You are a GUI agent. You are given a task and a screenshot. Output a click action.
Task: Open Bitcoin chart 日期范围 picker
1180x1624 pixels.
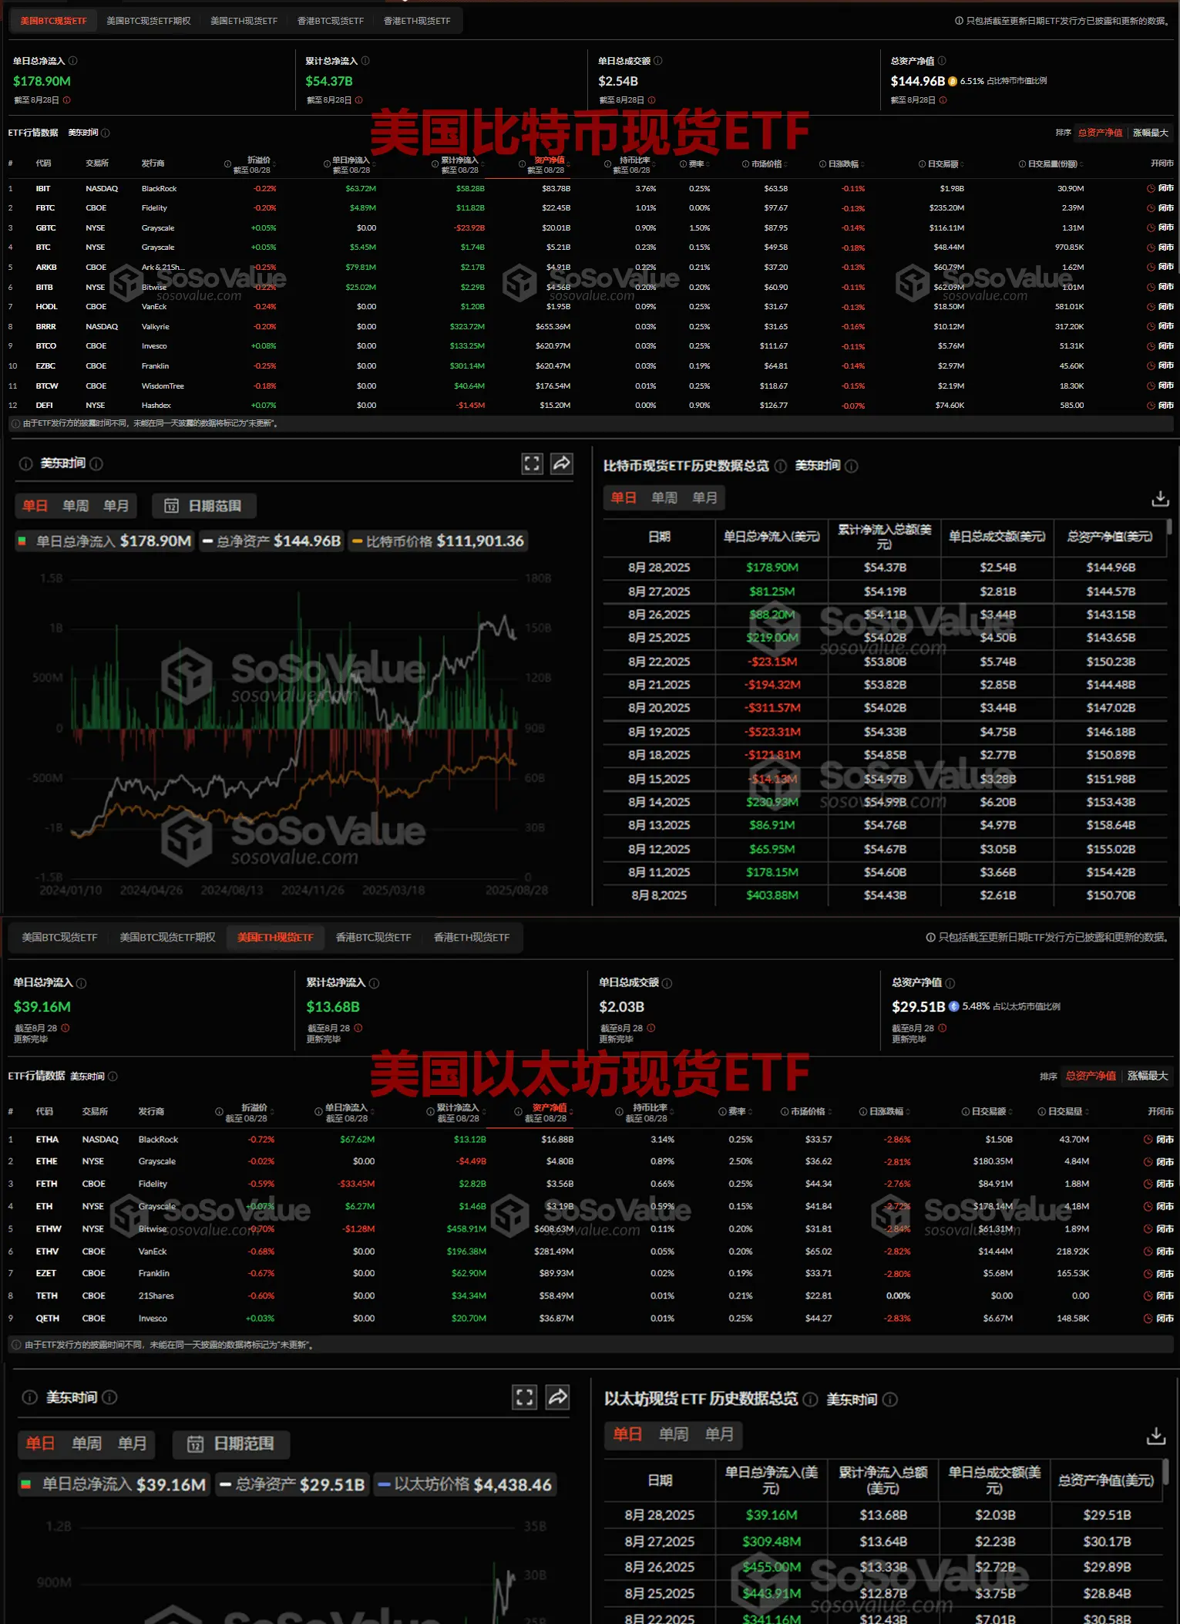pos(204,506)
